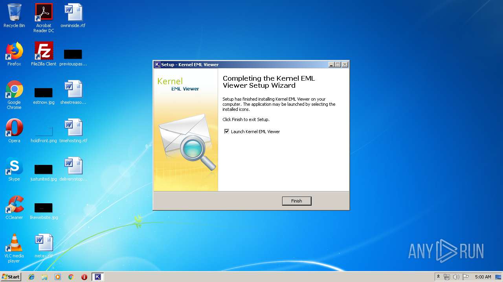Select the Firefox desktop shortcut

pyautogui.click(x=14, y=54)
